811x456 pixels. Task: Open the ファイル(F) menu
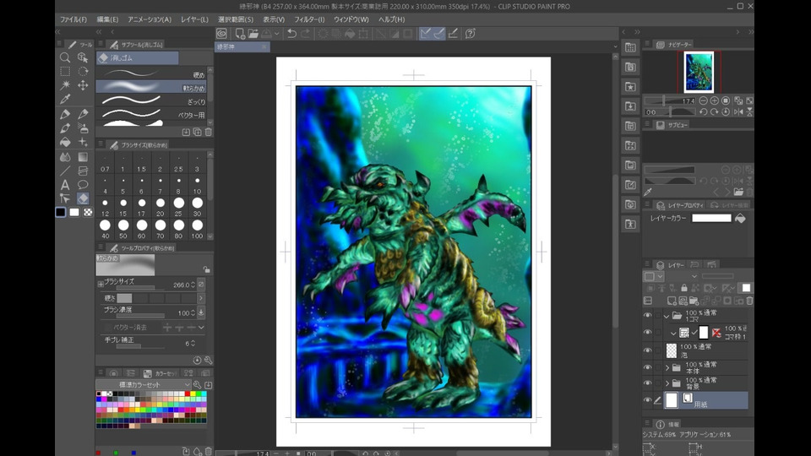pos(73,19)
